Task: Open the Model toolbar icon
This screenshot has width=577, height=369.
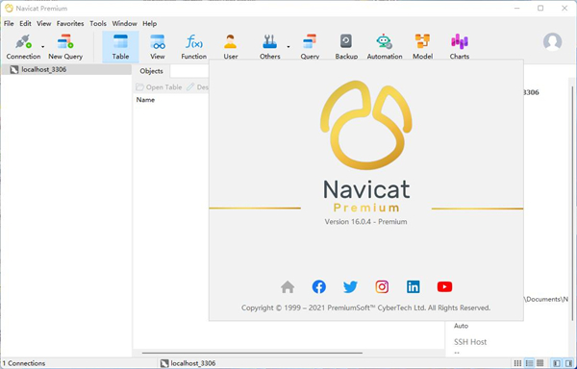Action: [422, 42]
